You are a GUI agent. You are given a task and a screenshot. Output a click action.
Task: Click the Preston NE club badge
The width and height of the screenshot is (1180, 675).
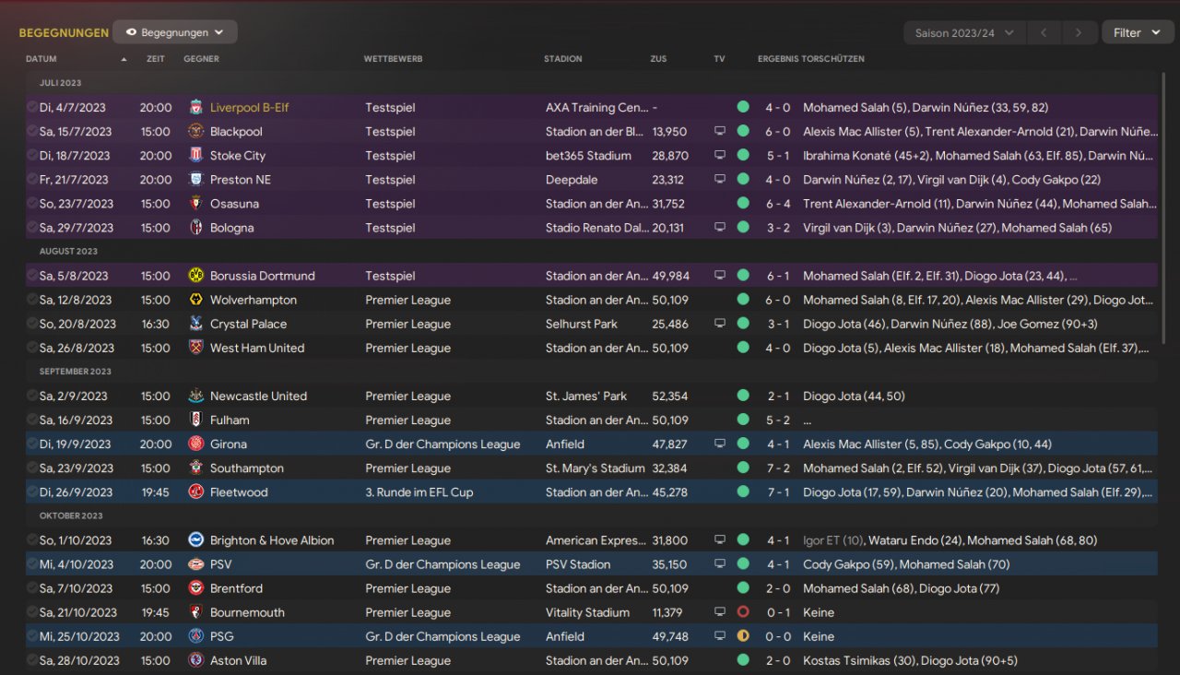195,179
